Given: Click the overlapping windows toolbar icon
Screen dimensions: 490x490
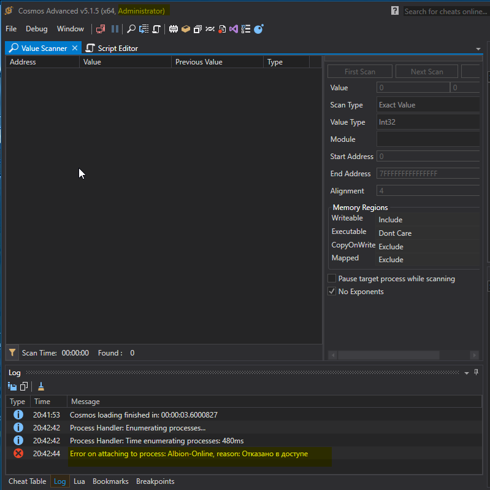Looking at the screenshot, I should click(x=197, y=29).
